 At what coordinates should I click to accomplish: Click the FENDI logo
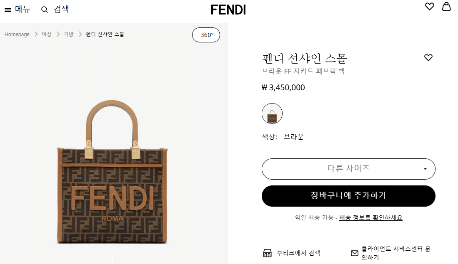pos(228,10)
